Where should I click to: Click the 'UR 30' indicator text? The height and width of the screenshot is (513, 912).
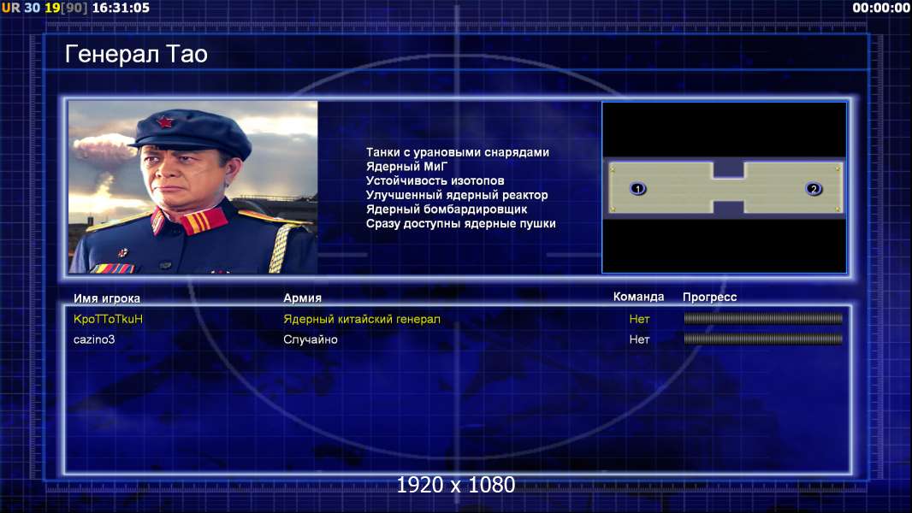pos(21,8)
